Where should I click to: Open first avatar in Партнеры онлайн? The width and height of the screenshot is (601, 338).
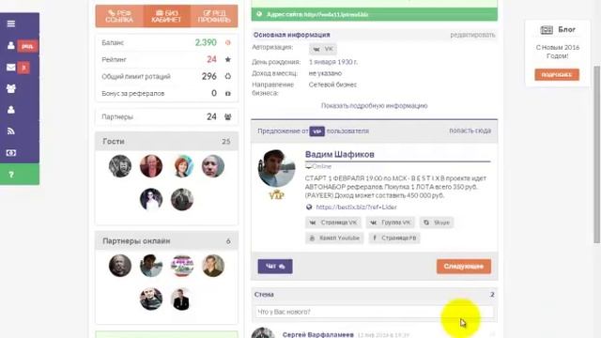(x=120, y=266)
